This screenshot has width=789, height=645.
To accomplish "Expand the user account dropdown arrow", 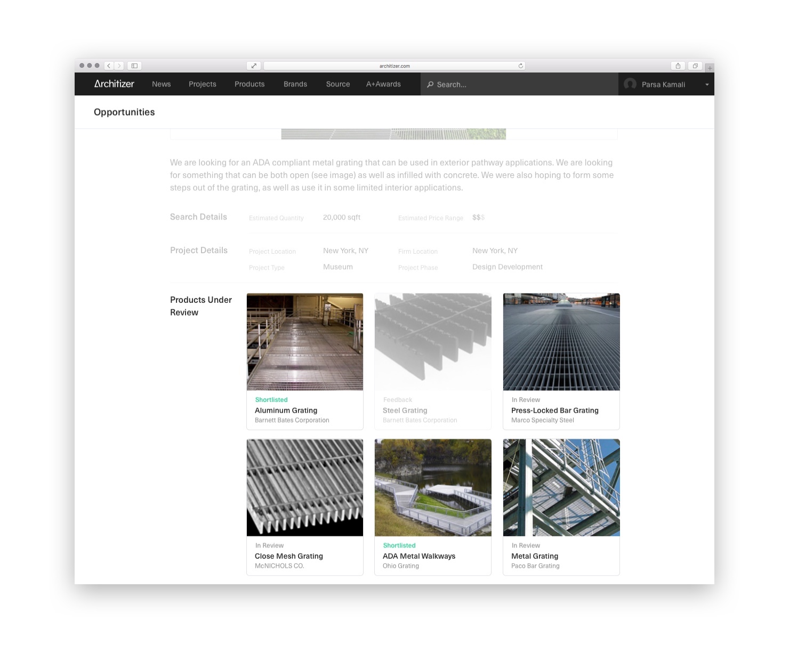I will [707, 84].
